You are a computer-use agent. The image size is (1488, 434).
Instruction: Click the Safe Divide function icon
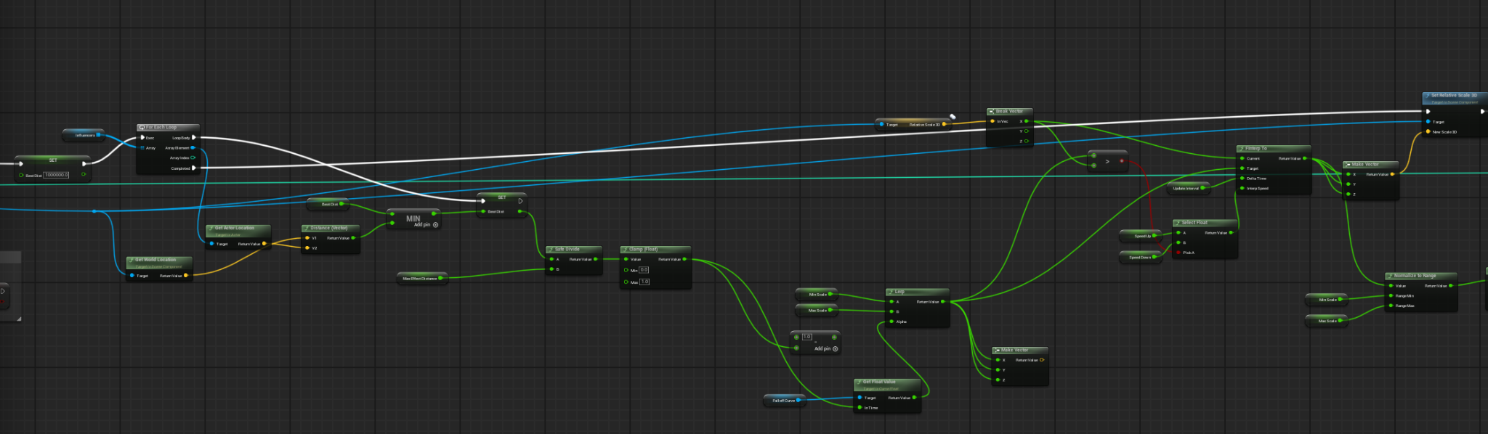551,250
